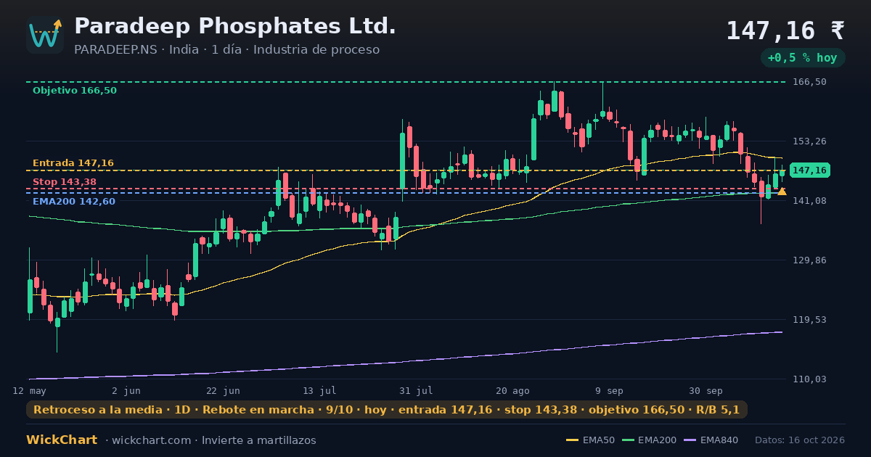The height and width of the screenshot is (457, 871).
Task: Click the WickChart brand name in footer
Action: [62, 440]
